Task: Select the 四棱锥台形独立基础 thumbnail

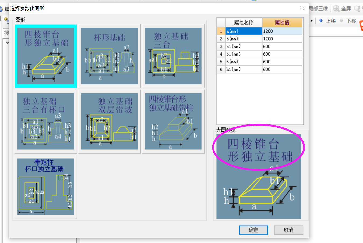Action: (x=46, y=56)
